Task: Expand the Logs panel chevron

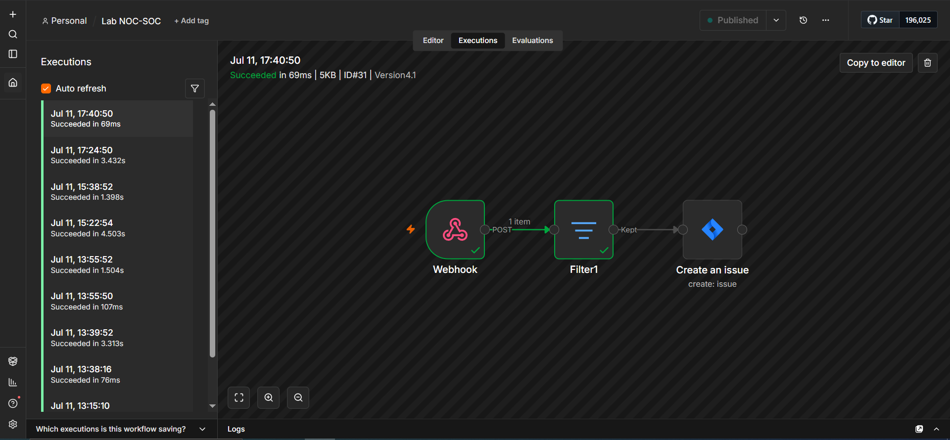Action: pyautogui.click(x=936, y=429)
